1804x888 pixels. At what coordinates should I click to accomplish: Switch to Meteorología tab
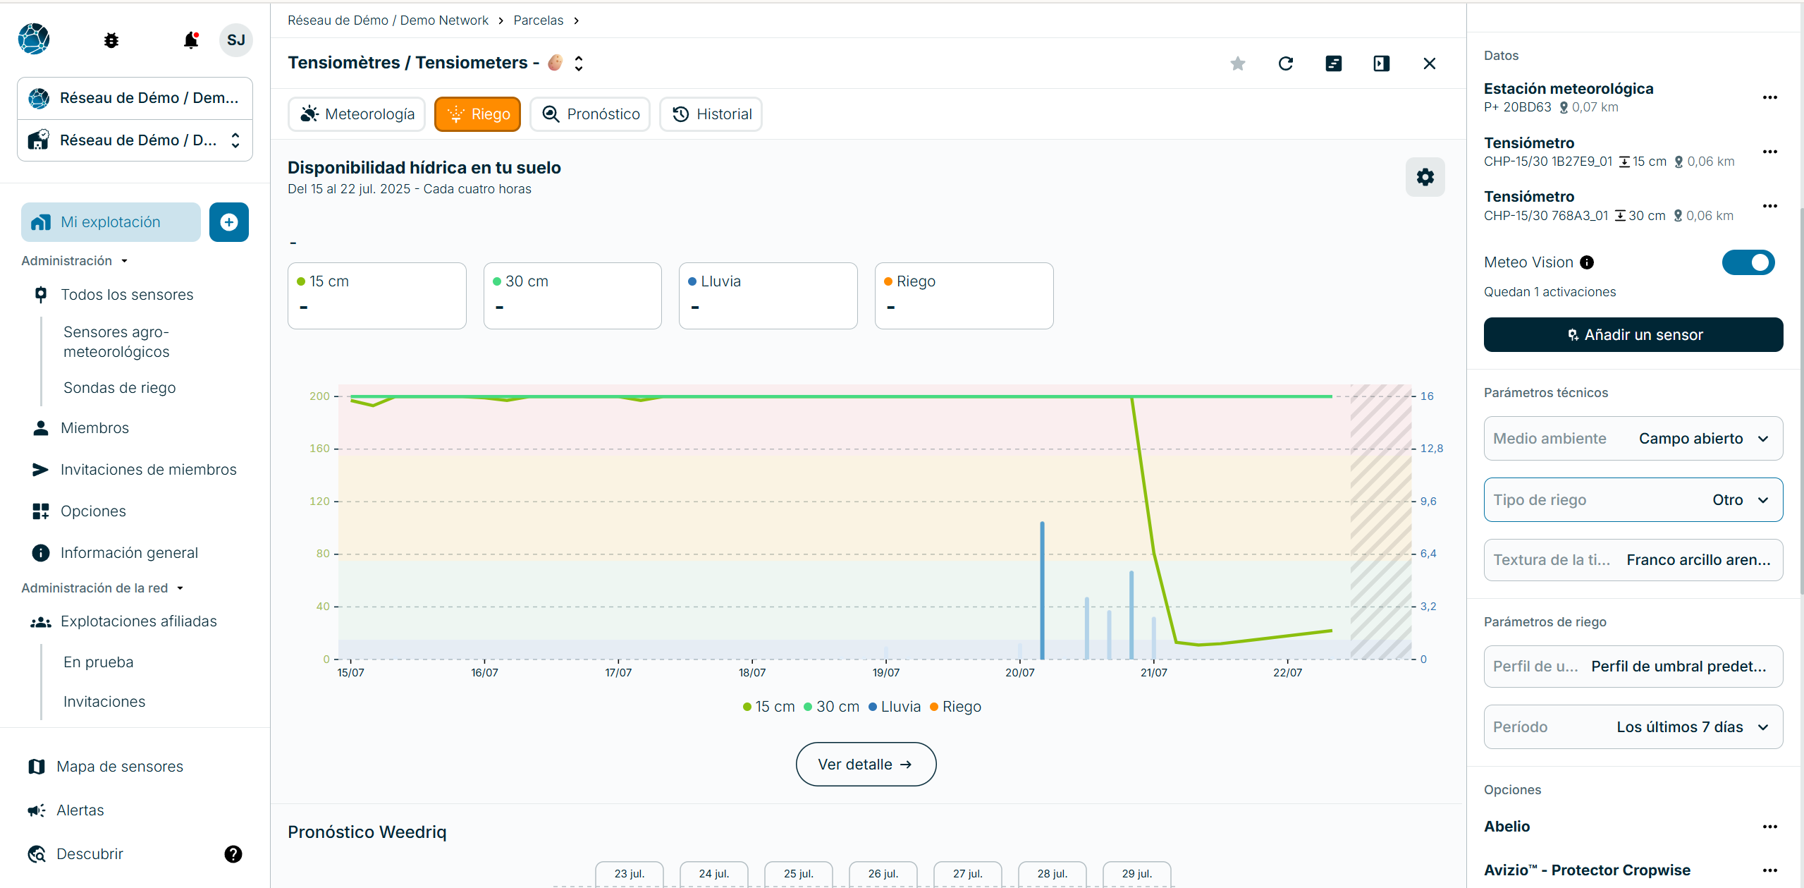[x=357, y=114]
